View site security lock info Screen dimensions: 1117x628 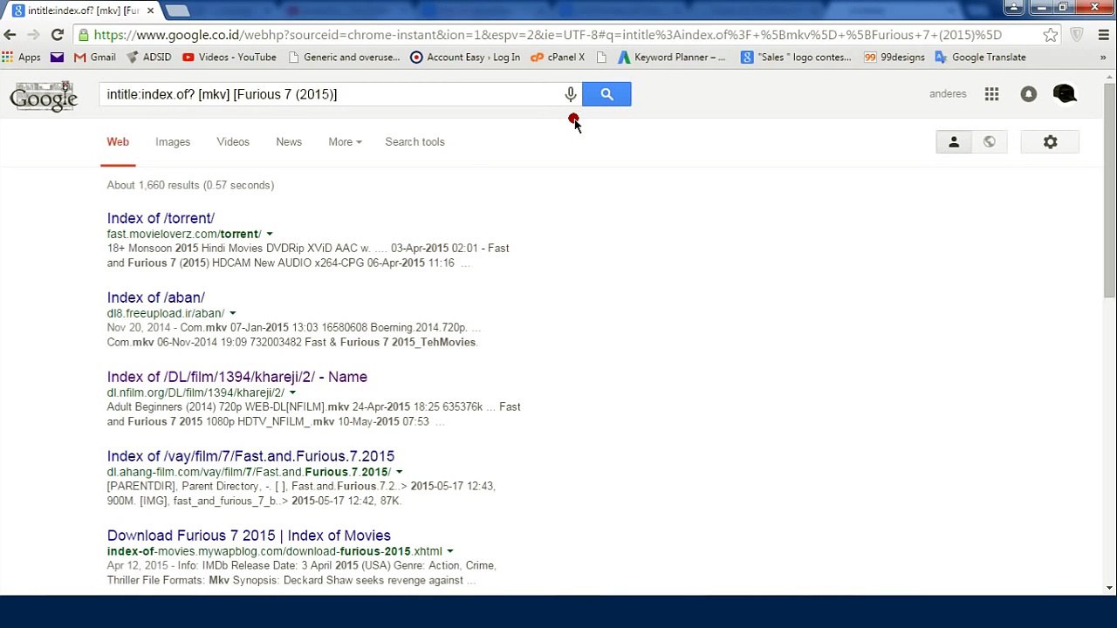(x=83, y=35)
